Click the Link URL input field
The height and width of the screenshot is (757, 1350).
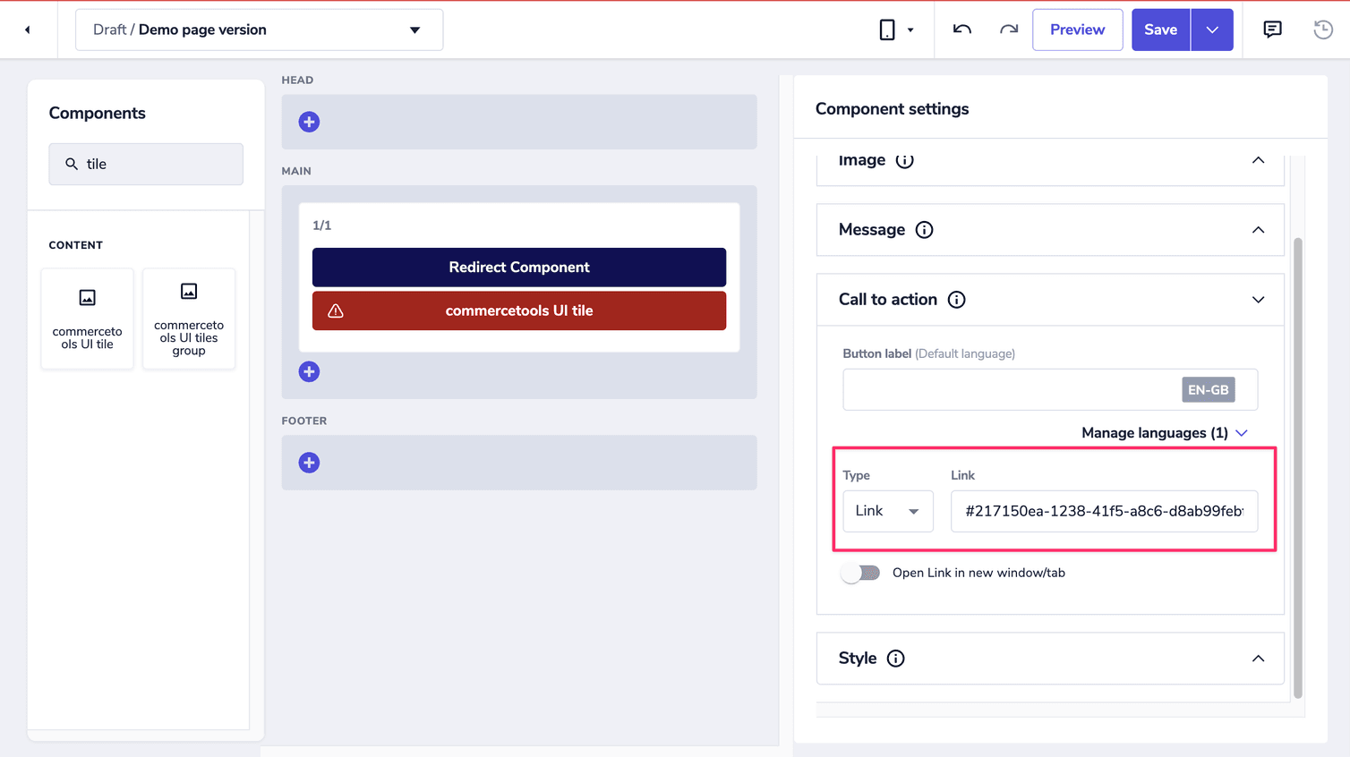[1104, 511]
